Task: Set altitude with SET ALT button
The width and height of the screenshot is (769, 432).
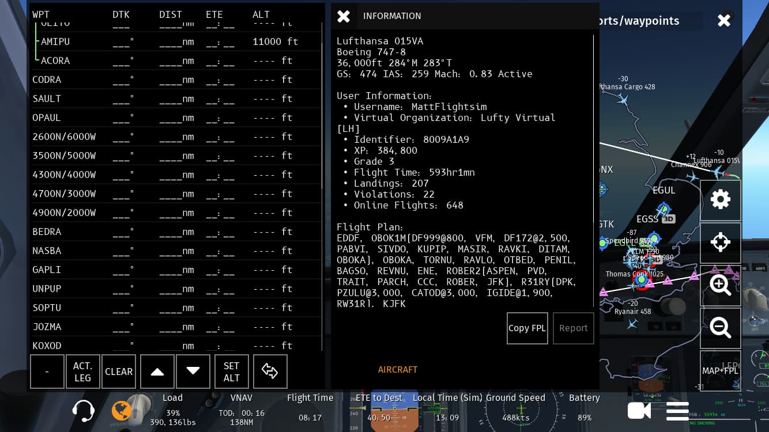Action: point(232,372)
